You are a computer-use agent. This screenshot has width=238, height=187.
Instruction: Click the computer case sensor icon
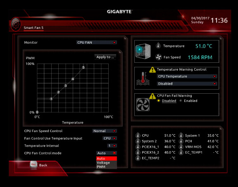coord(143,51)
